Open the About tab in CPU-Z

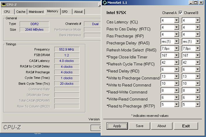(x=78, y=12)
